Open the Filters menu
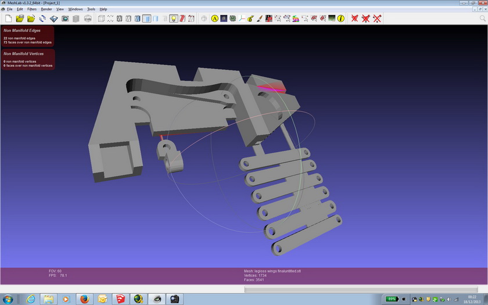Image resolution: width=488 pixels, height=305 pixels. pos(32,9)
